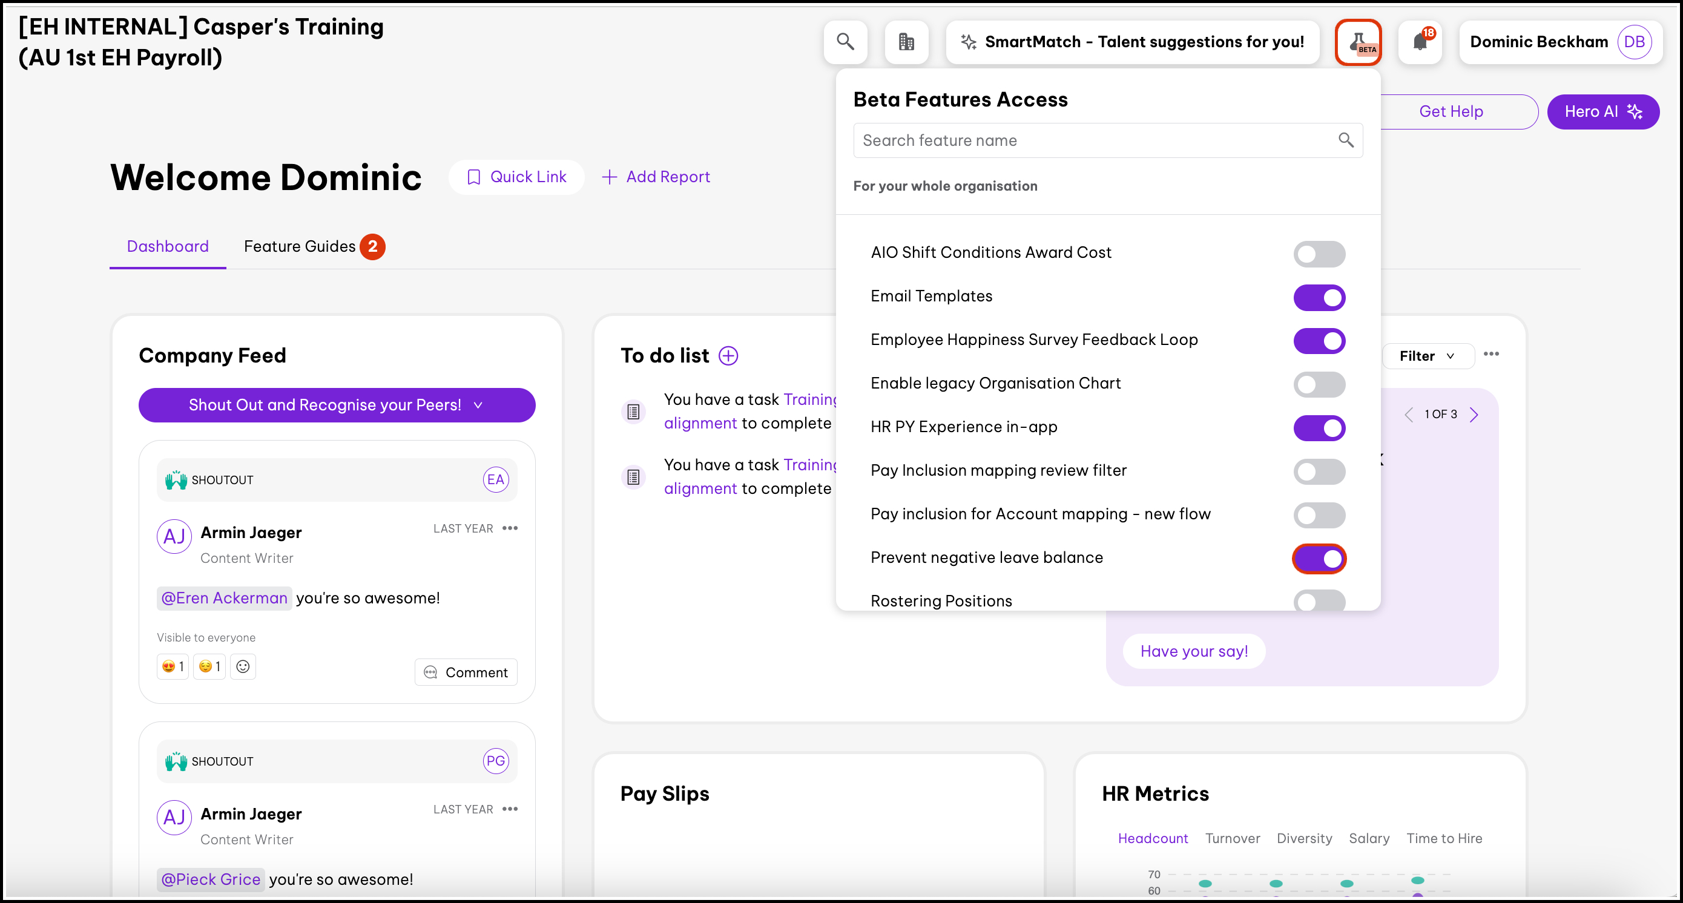
Task: Switch to the Feature Guides tab
Action: tap(300, 246)
